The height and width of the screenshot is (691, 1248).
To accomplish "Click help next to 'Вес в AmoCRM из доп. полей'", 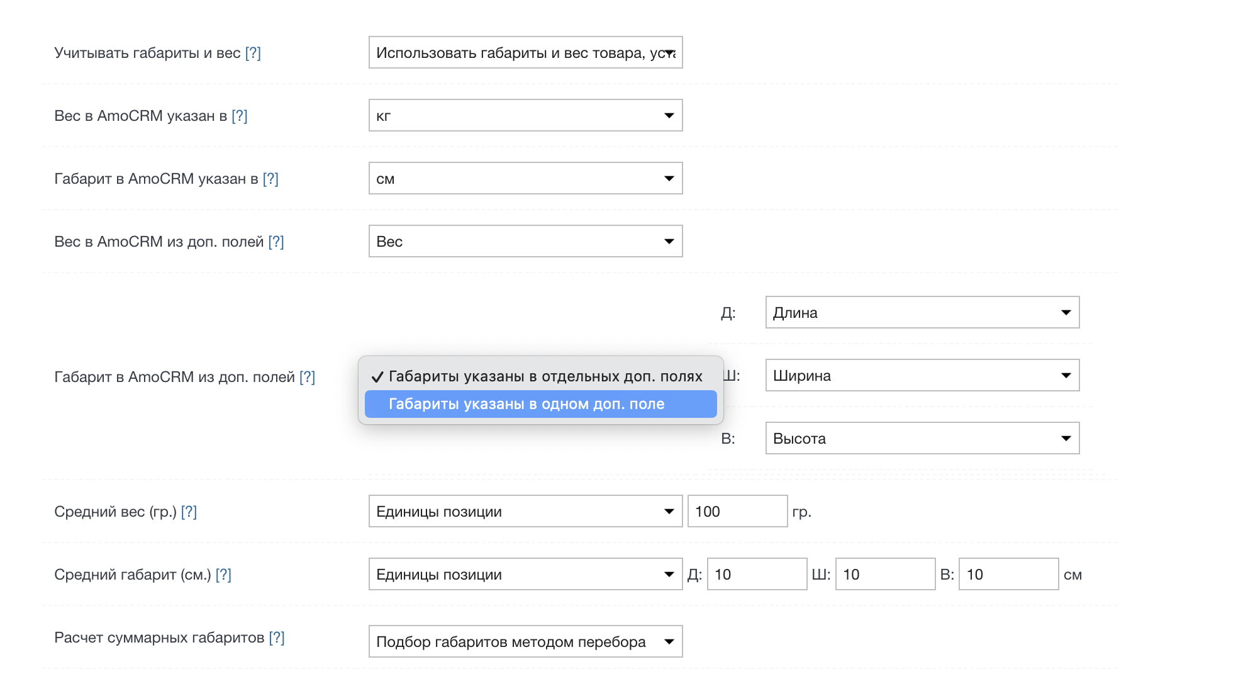I will pyautogui.click(x=276, y=242).
